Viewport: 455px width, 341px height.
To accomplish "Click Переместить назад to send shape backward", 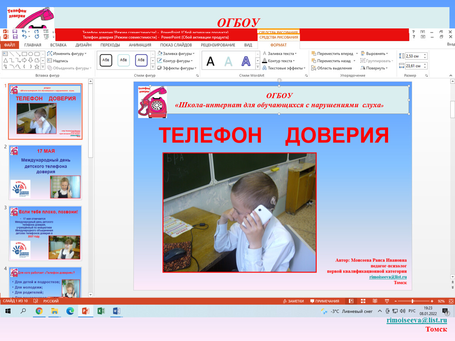I will click(x=334, y=61).
